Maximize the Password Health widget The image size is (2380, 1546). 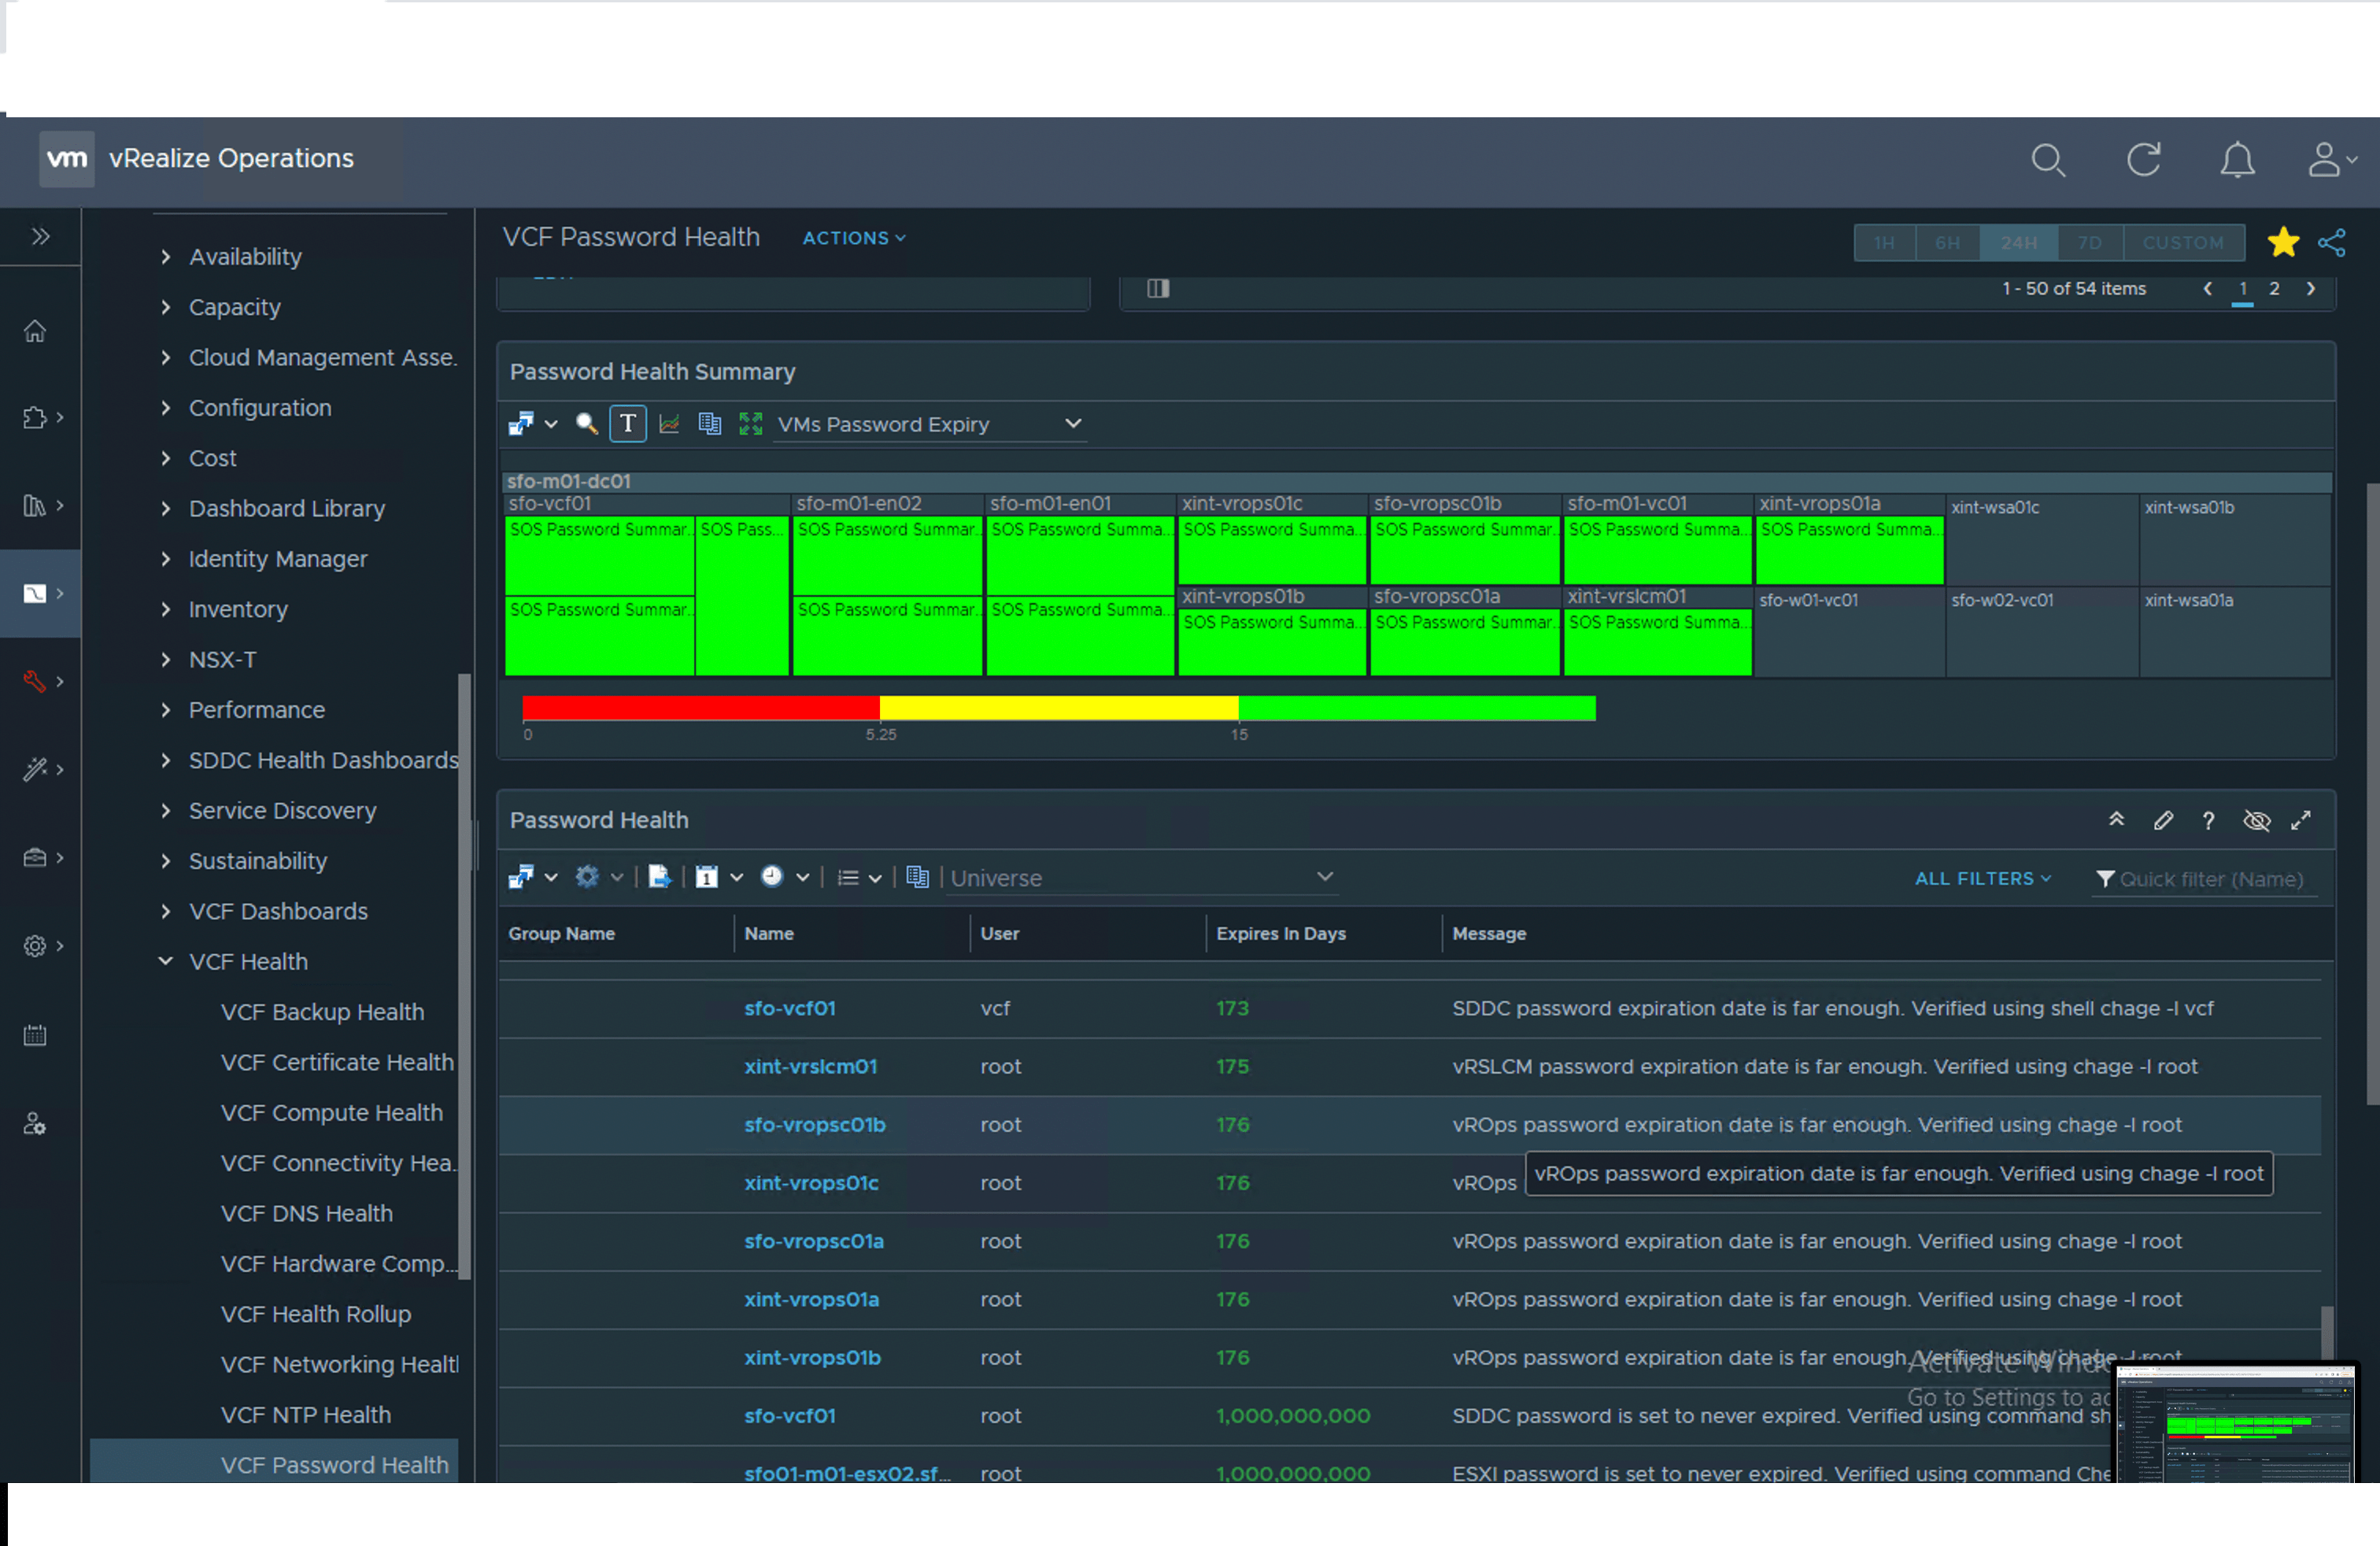(2301, 820)
